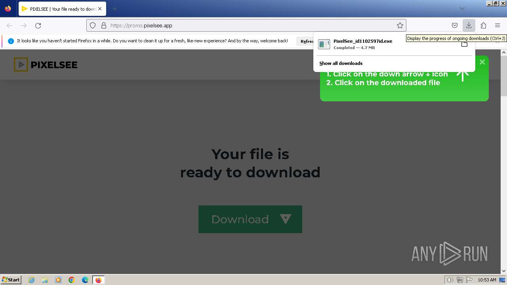Open the Extensions puzzle icon
This screenshot has width=507, height=285.
[483, 25]
